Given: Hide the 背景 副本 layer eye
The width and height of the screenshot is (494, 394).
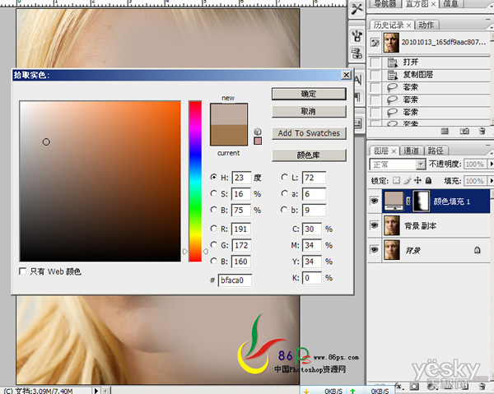Looking at the screenshot, I should (375, 225).
